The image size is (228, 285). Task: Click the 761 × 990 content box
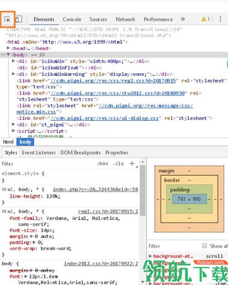[189, 199]
